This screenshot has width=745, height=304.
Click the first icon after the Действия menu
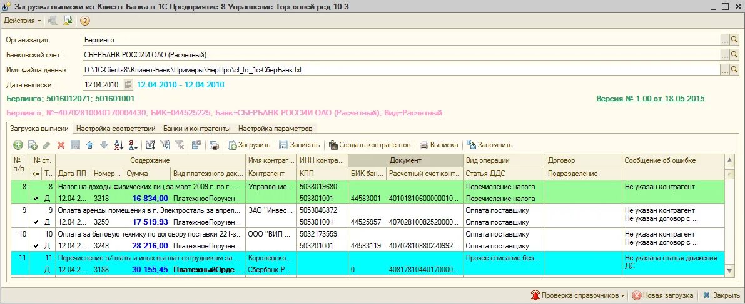tap(53, 21)
